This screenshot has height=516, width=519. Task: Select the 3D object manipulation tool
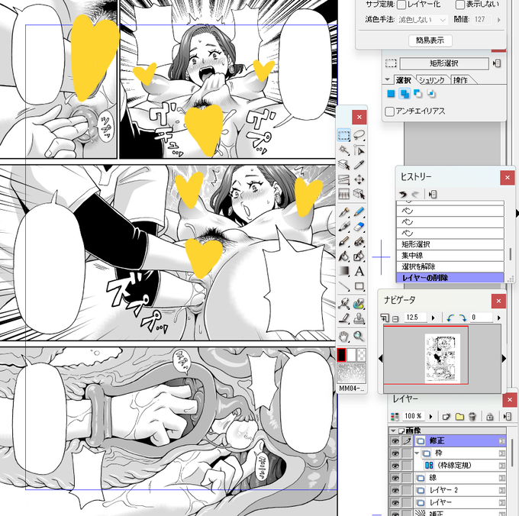[x=359, y=194]
